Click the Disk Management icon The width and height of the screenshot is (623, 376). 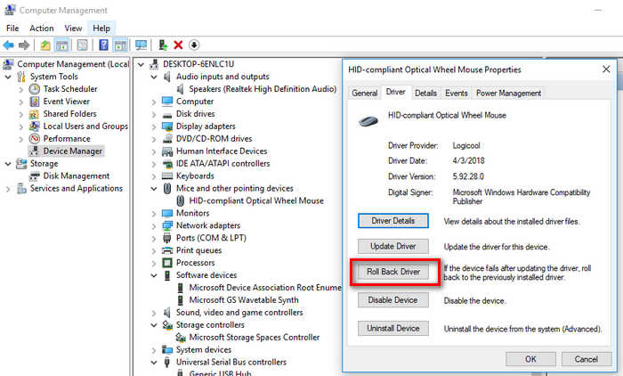tap(35, 176)
